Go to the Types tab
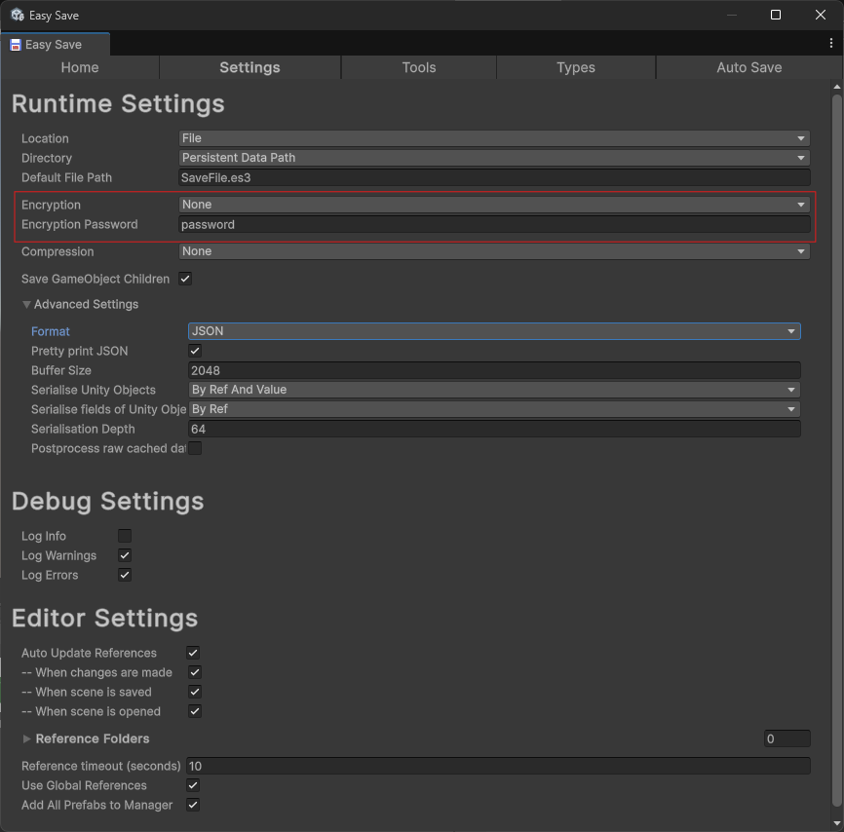This screenshot has height=832, width=844. point(575,67)
